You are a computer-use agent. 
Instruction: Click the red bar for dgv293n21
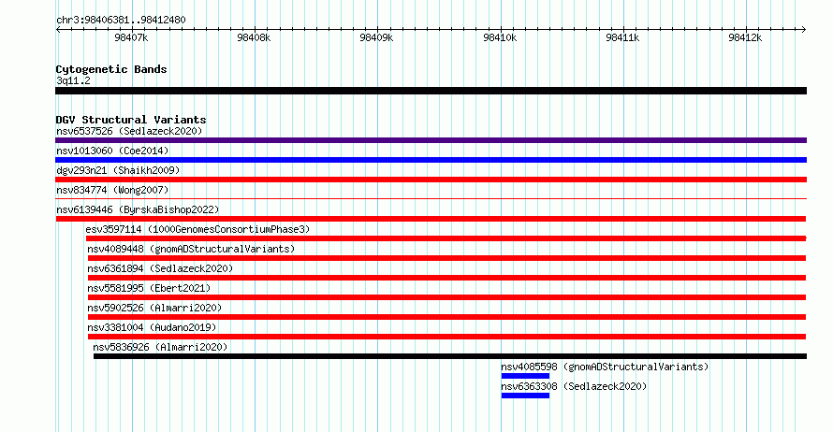[431, 180]
